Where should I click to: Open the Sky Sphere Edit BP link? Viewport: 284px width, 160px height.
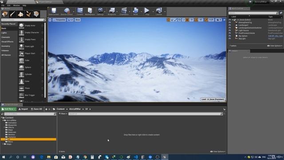(x=275, y=36)
